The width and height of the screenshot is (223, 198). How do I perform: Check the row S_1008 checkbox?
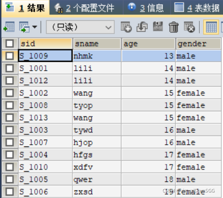point(9,105)
